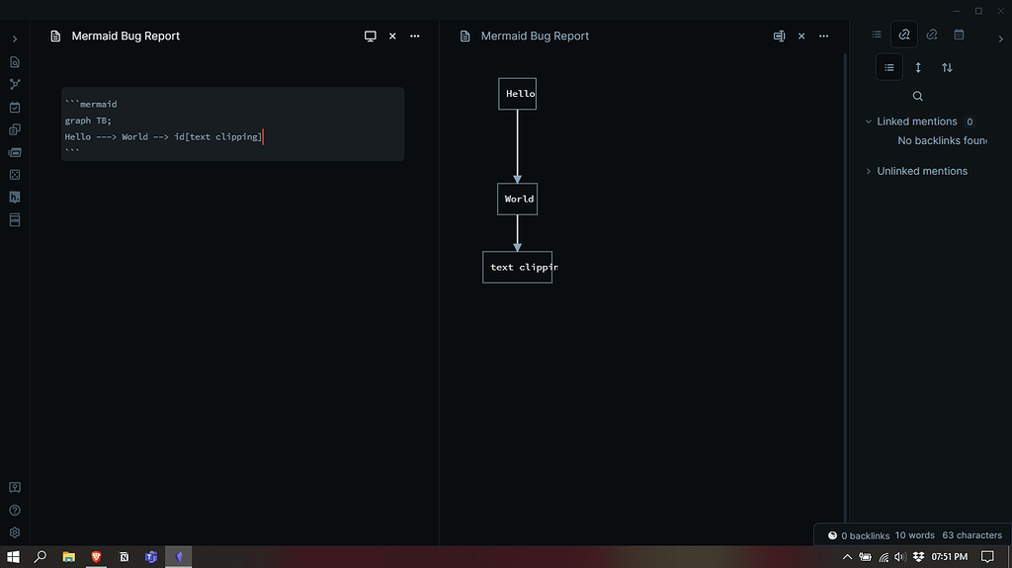Open the graph view from the ribbon
The width and height of the screenshot is (1012, 568).
15,85
